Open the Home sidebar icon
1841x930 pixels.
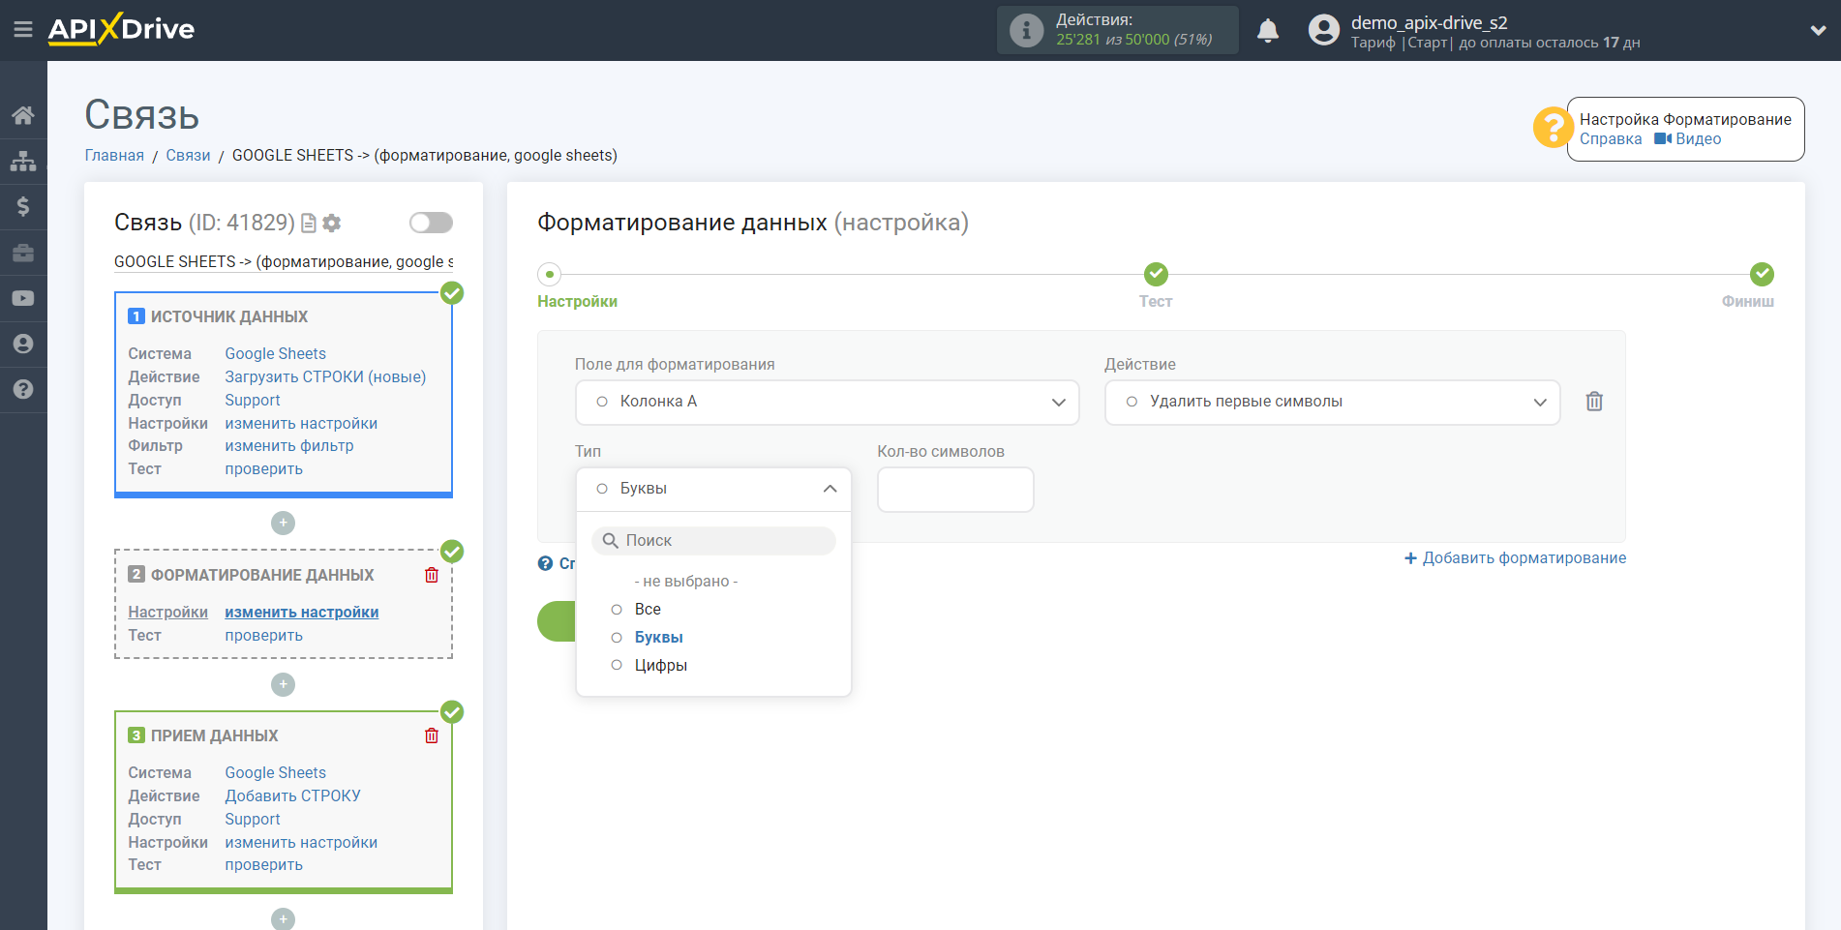coord(23,115)
